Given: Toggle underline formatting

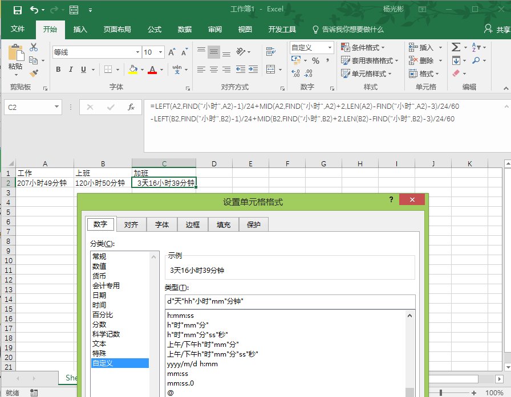Looking at the screenshot, I should click(83, 69).
